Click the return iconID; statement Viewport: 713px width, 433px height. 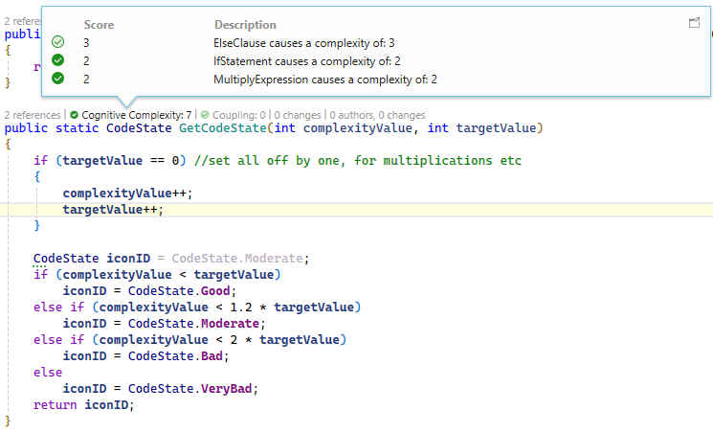84,405
